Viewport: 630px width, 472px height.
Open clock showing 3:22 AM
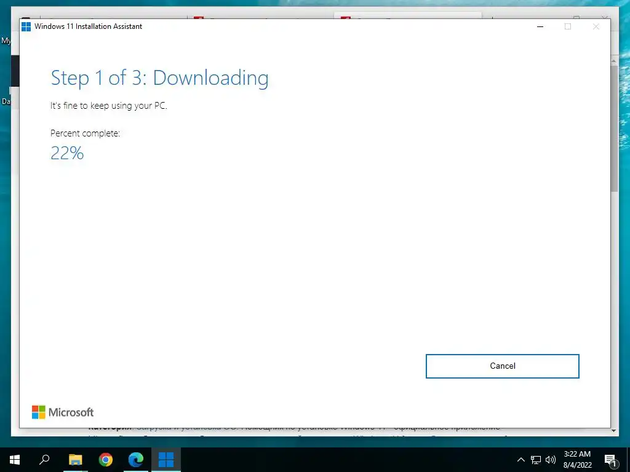coord(577,454)
